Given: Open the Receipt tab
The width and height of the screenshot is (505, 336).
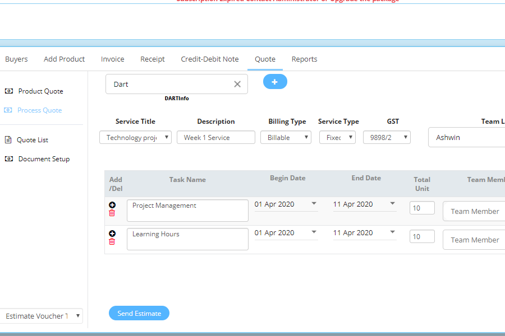Looking at the screenshot, I should click(x=152, y=59).
